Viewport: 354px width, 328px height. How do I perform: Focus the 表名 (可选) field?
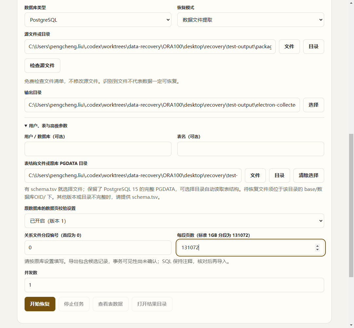point(251,149)
